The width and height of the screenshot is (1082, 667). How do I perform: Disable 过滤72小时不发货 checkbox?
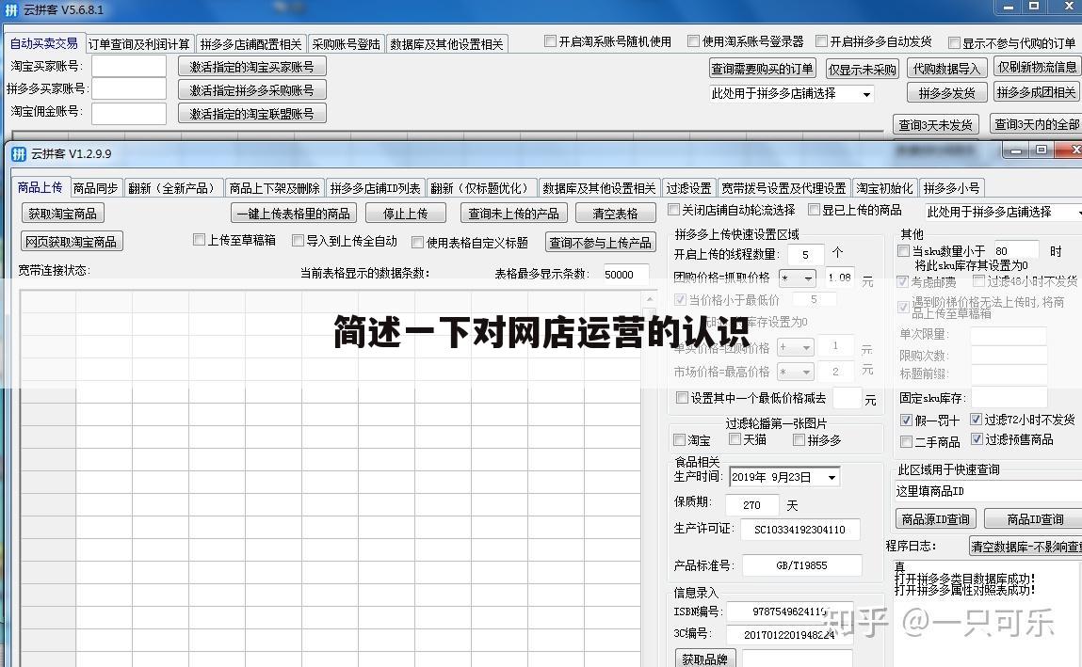tap(977, 420)
